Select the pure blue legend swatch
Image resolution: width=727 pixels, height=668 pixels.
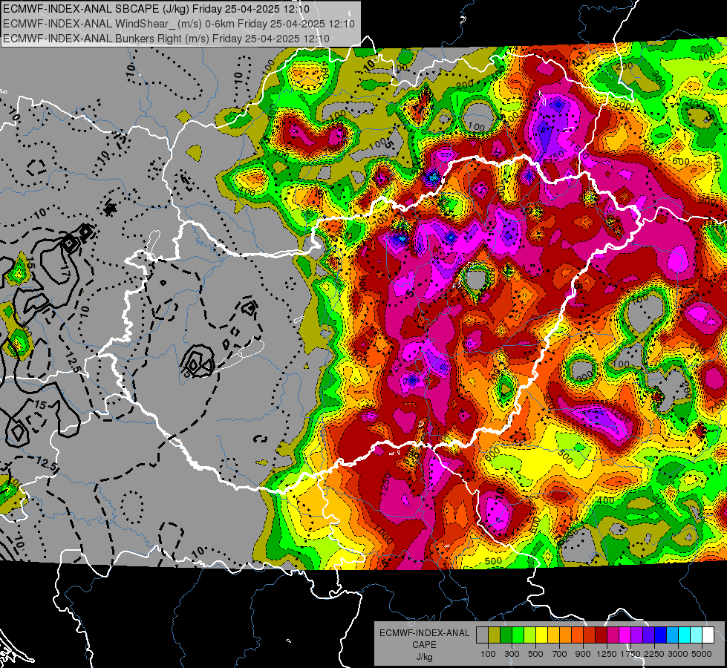[x=660, y=635]
